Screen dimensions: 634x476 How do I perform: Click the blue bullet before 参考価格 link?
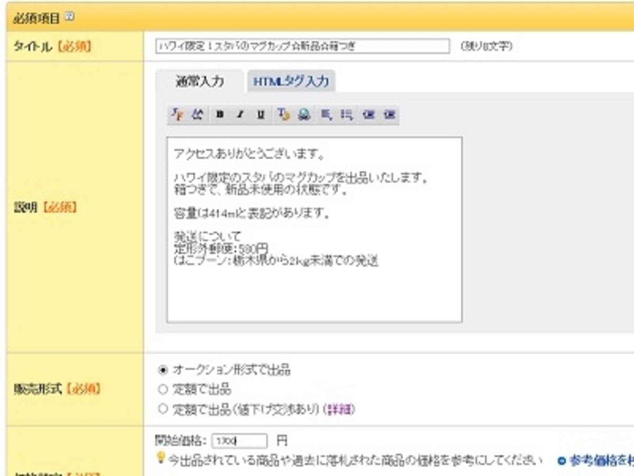pyautogui.click(x=562, y=461)
